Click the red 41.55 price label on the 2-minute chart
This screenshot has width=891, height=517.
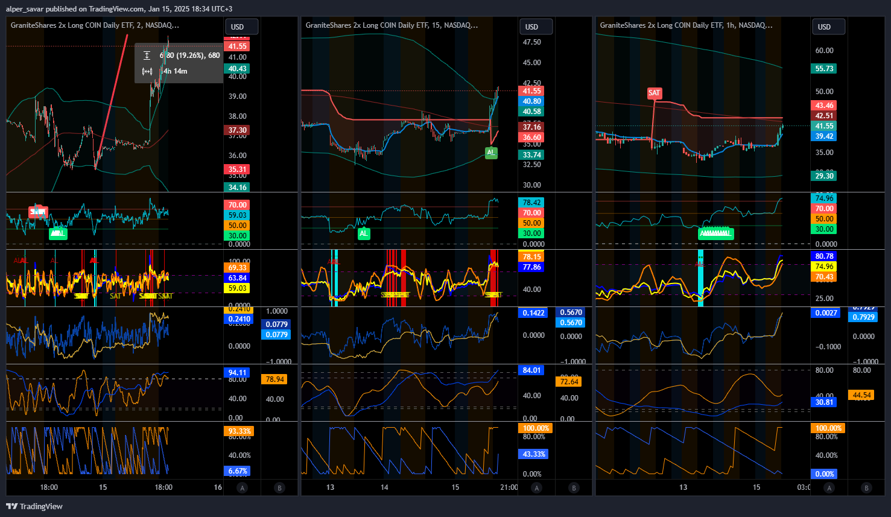pos(237,46)
